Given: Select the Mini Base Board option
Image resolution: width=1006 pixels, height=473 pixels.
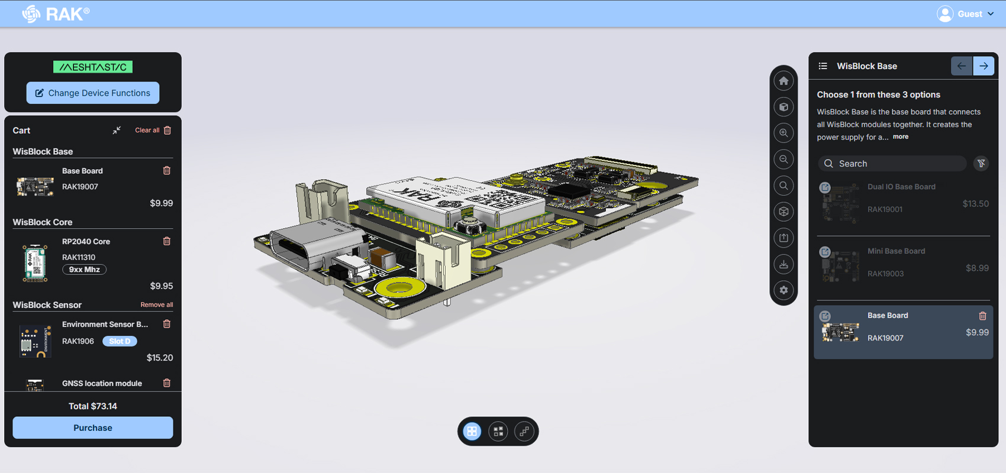Looking at the screenshot, I should 904,268.
